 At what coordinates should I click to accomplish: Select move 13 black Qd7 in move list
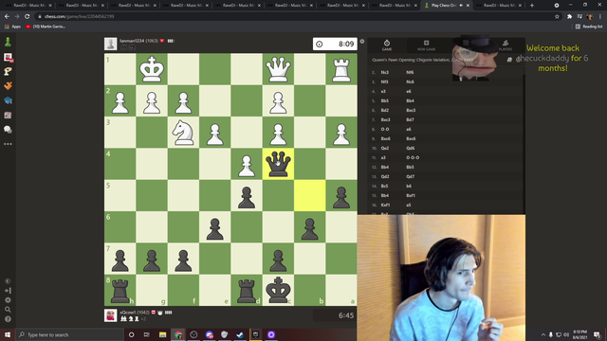pyautogui.click(x=410, y=177)
